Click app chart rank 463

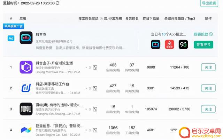113,65
